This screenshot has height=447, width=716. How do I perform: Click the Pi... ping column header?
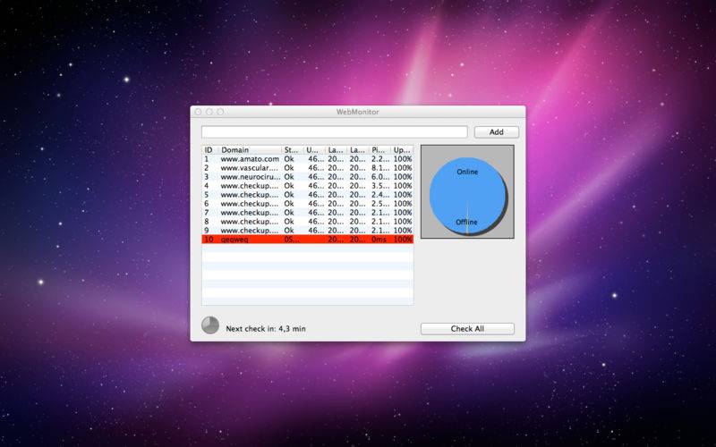[x=379, y=149]
